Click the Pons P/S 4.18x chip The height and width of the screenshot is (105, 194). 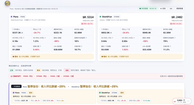pyautogui.click(x=60, y=100)
